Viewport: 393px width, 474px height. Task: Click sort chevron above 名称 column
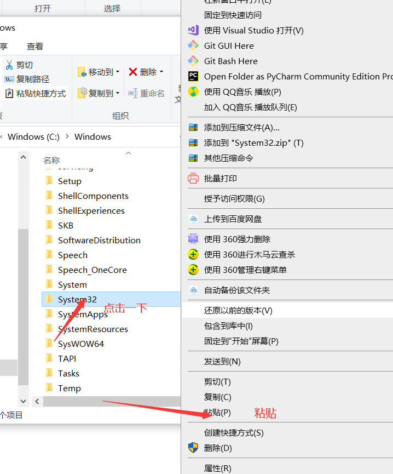click(128, 153)
